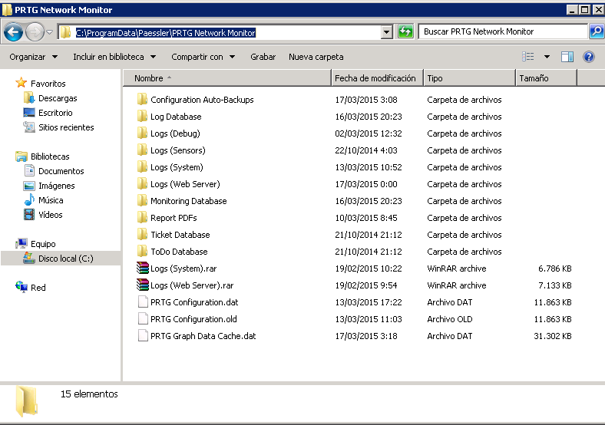The image size is (605, 425).
Task: Select the Logs (Sensors) folder icon
Action: coord(142,150)
